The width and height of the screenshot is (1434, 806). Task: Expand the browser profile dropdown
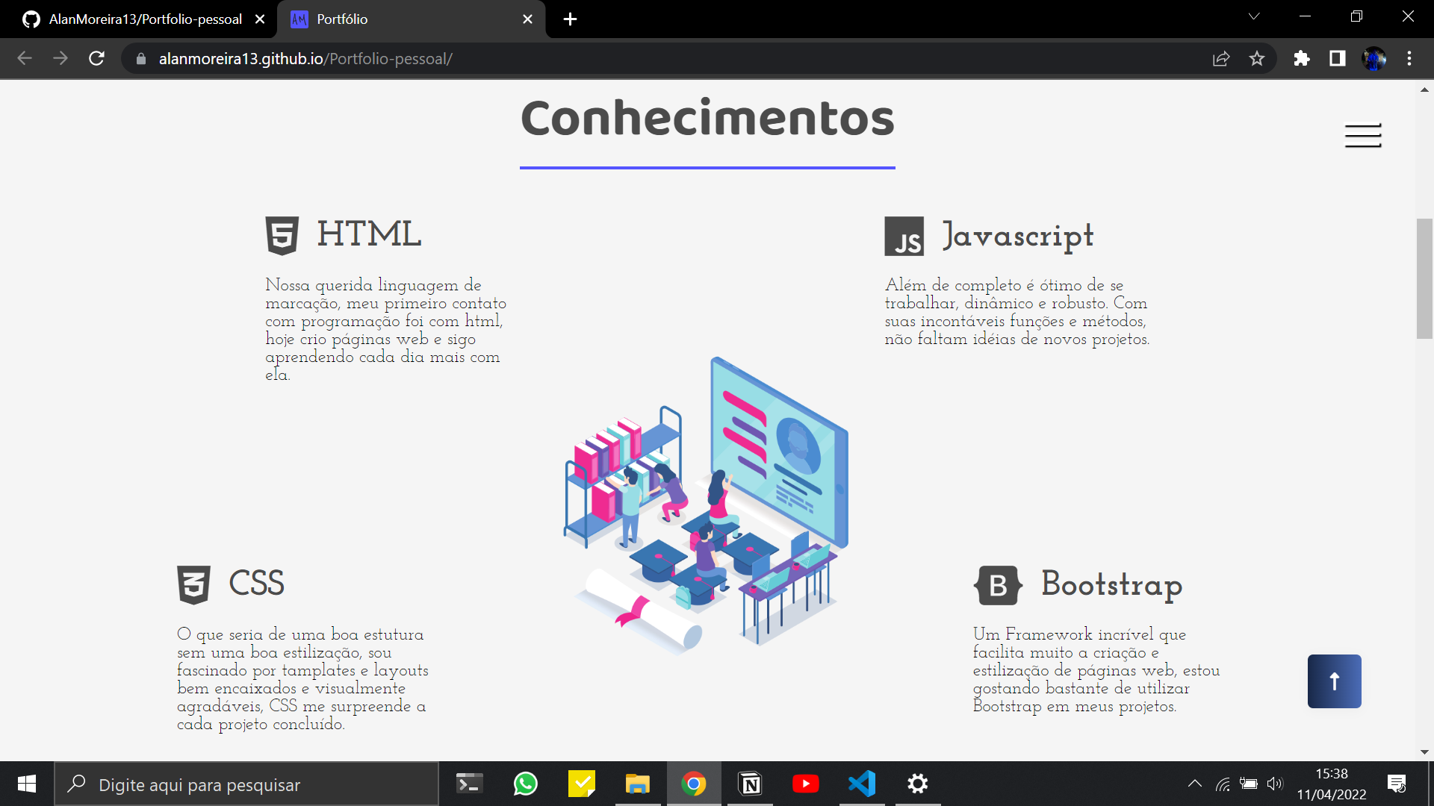pyautogui.click(x=1374, y=58)
